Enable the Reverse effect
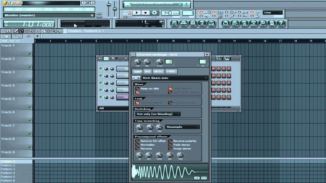 (x=138, y=149)
